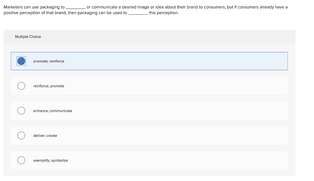Click the 'exemplify; symbolize' answer text

pos(51,160)
